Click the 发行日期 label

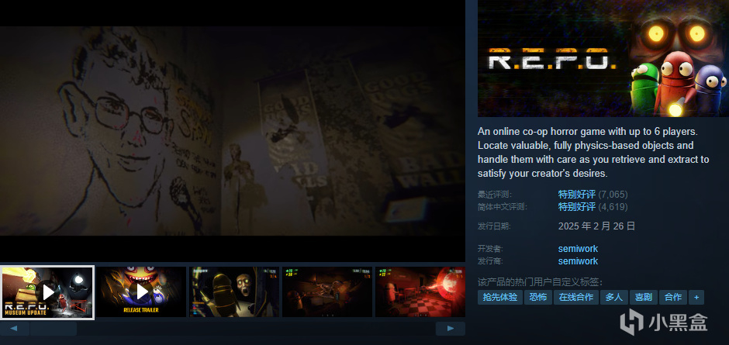494,226
